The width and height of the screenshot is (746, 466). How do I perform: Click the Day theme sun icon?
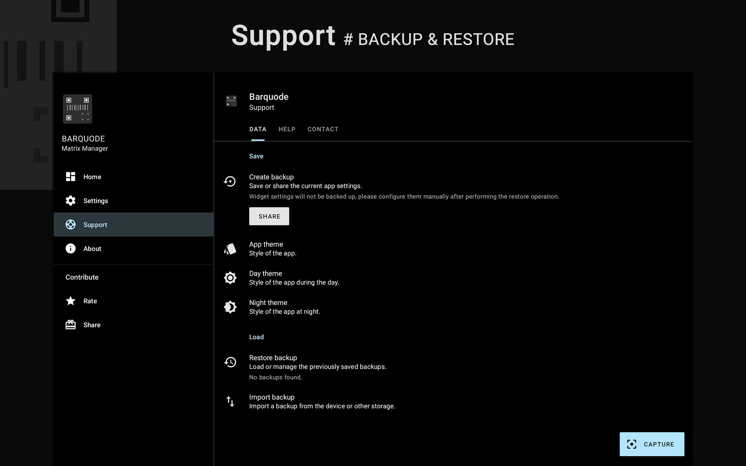point(230,278)
